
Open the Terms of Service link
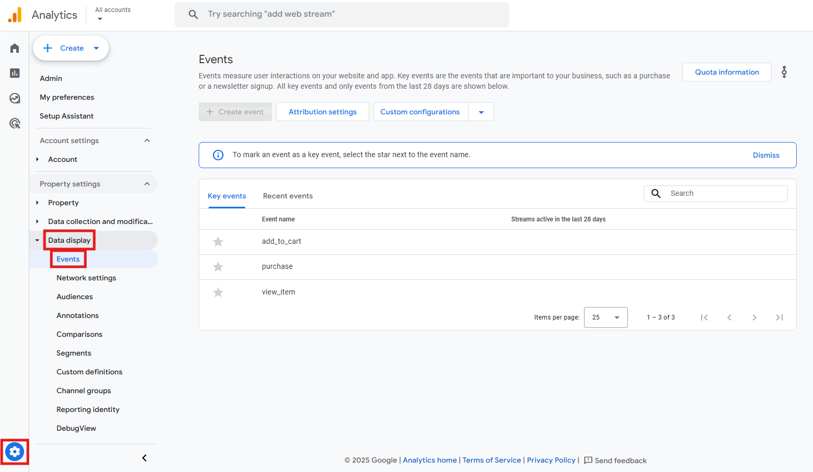click(491, 460)
